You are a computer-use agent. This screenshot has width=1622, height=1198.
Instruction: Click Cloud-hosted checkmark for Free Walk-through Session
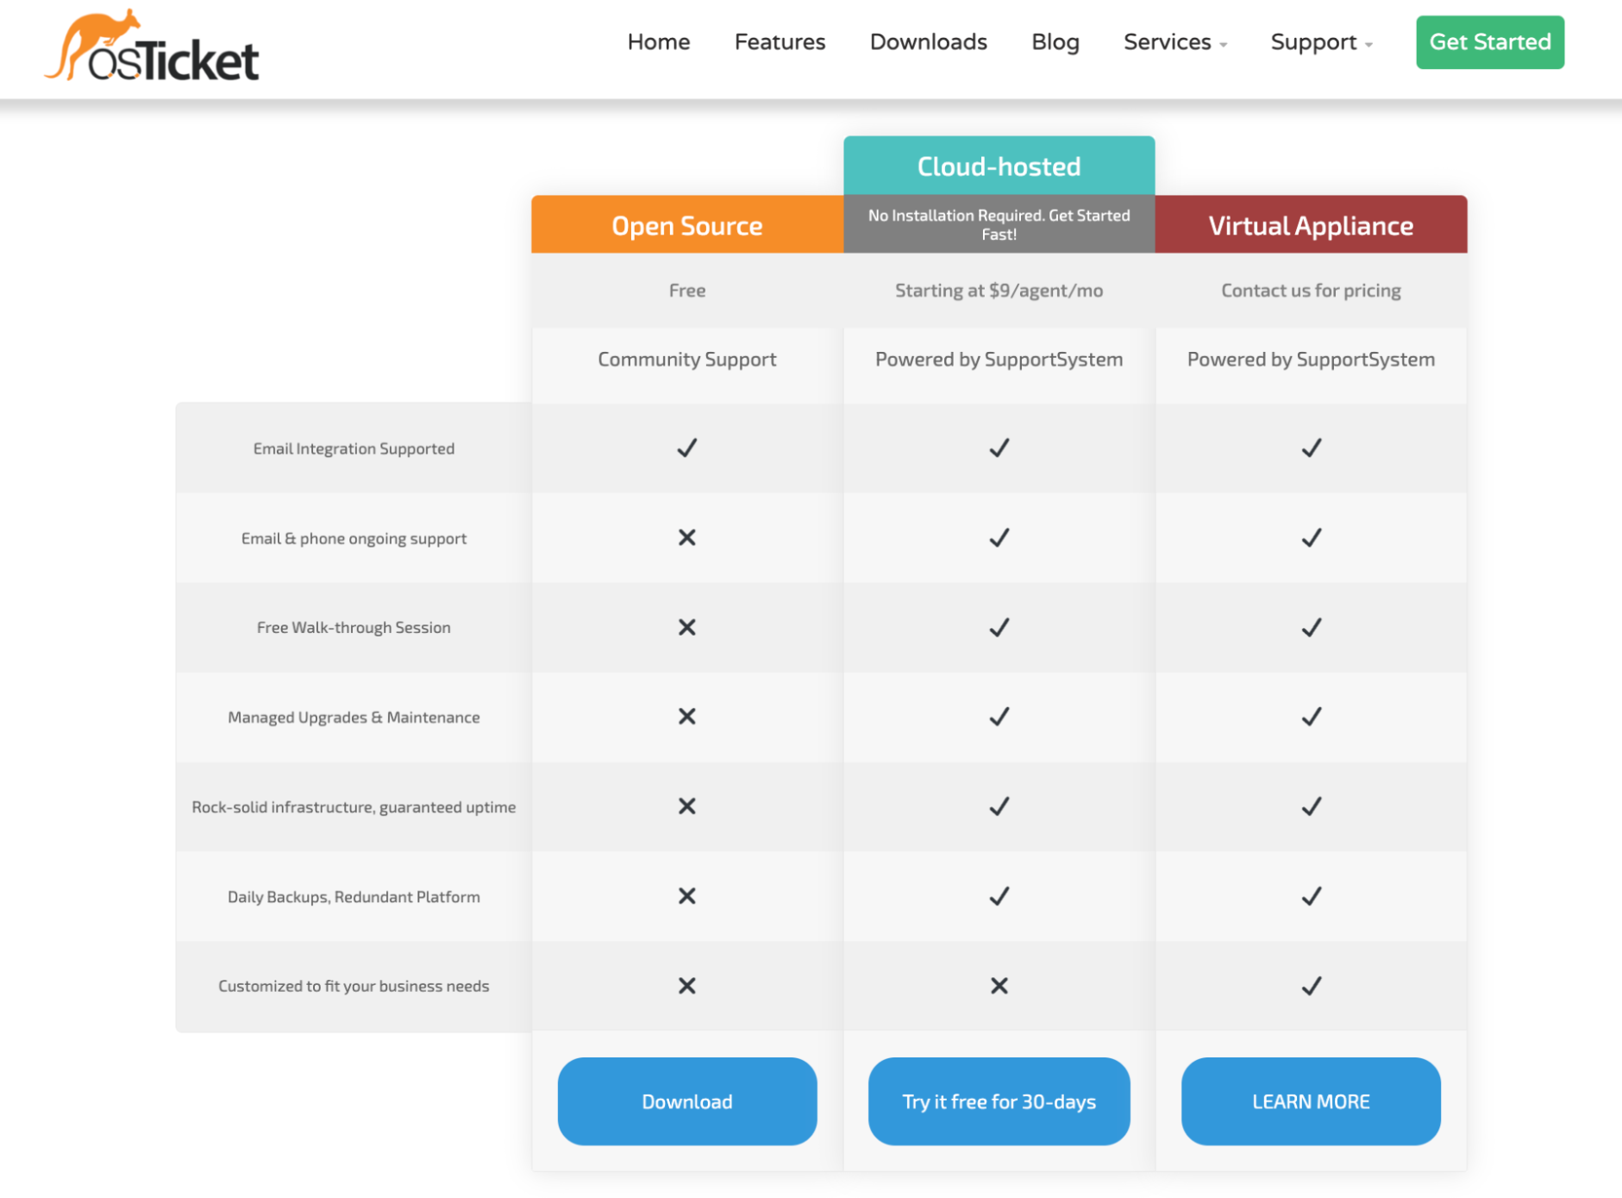[x=999, y=627]
